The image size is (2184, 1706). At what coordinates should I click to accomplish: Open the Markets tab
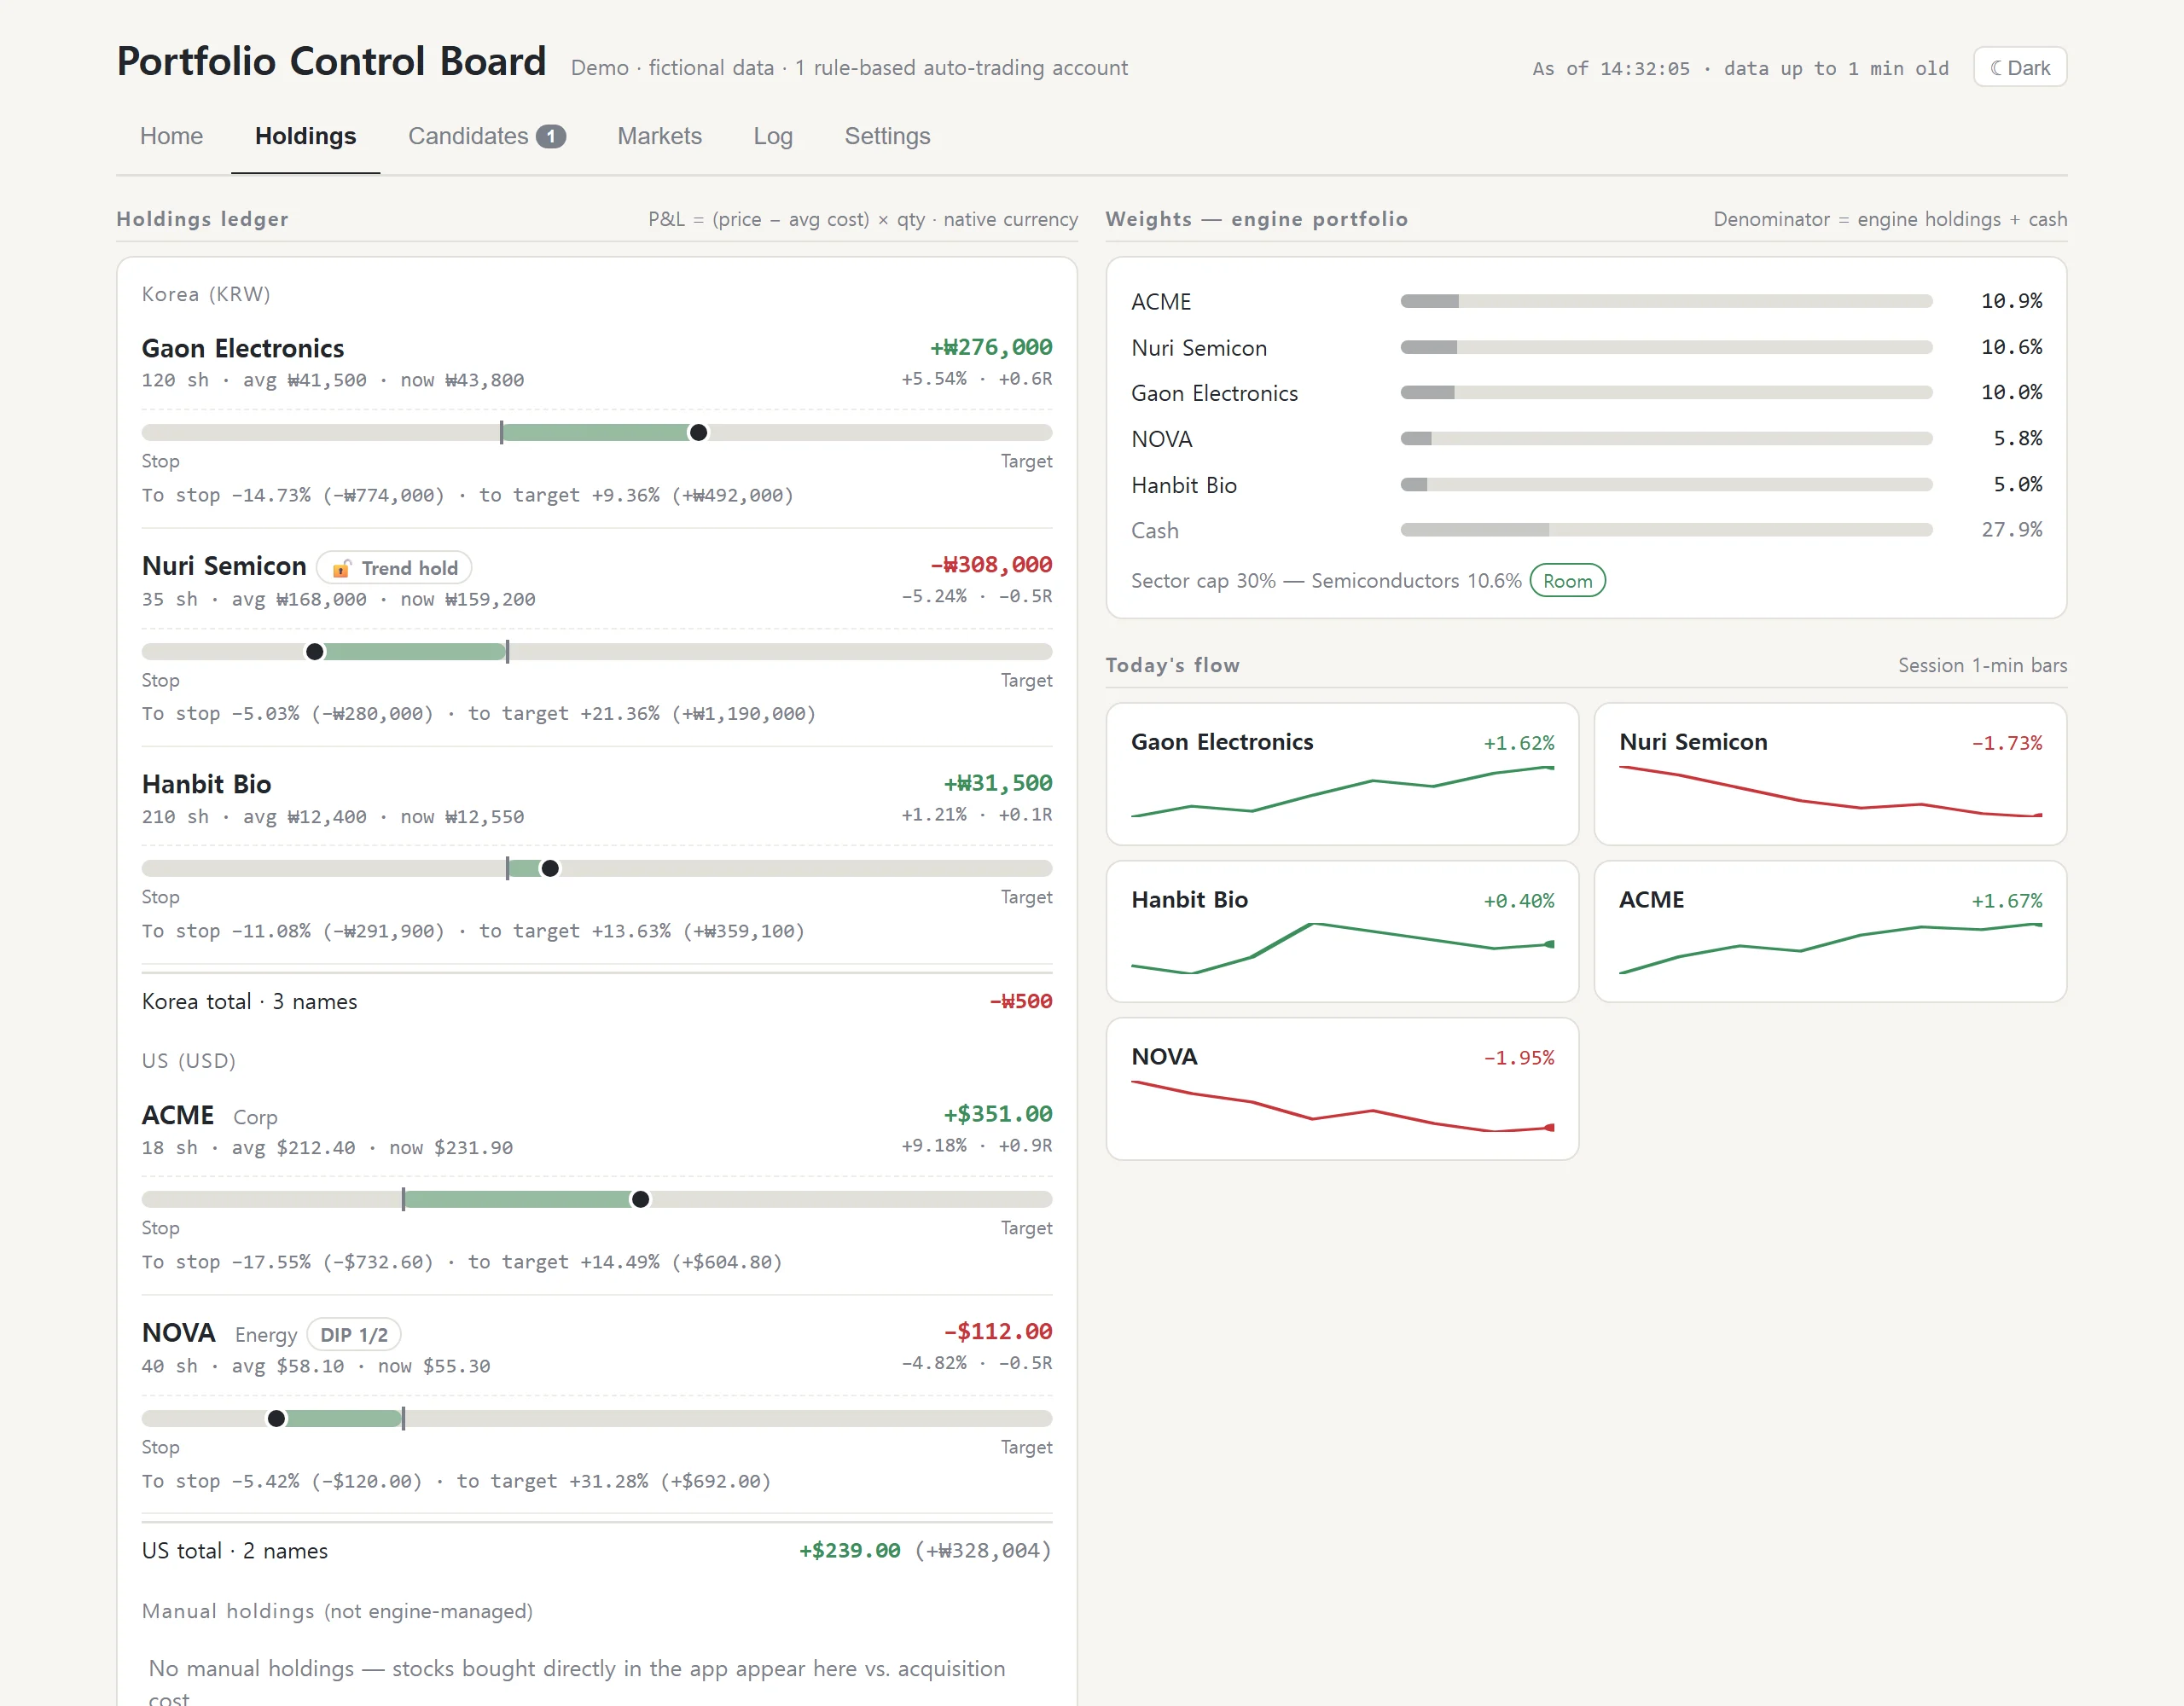coord(659,136)
